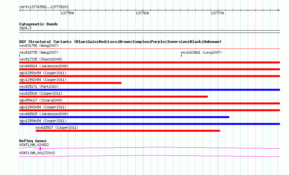This screenshot has width=289, height=175.
Task: Click KCNT1|NM_020822 gene label
Action: tap(34, 145)
